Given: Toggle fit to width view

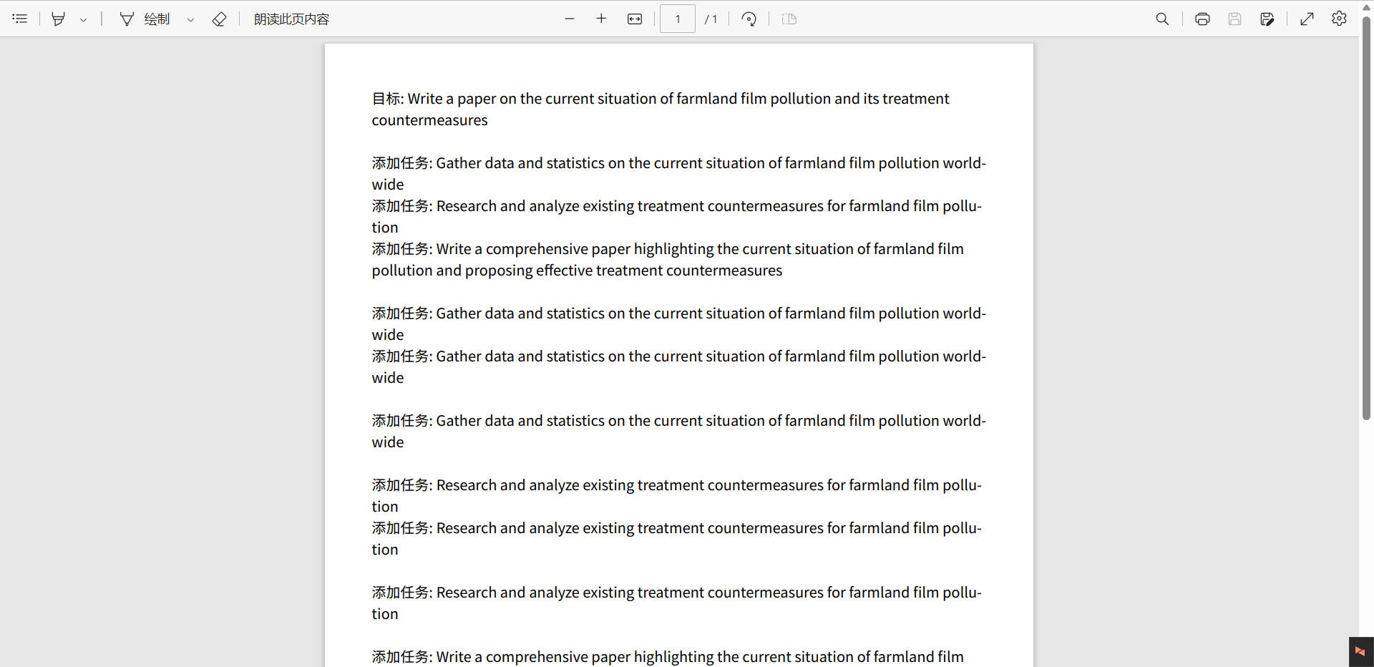Looking at the screenshot, I should pos(634,19).
